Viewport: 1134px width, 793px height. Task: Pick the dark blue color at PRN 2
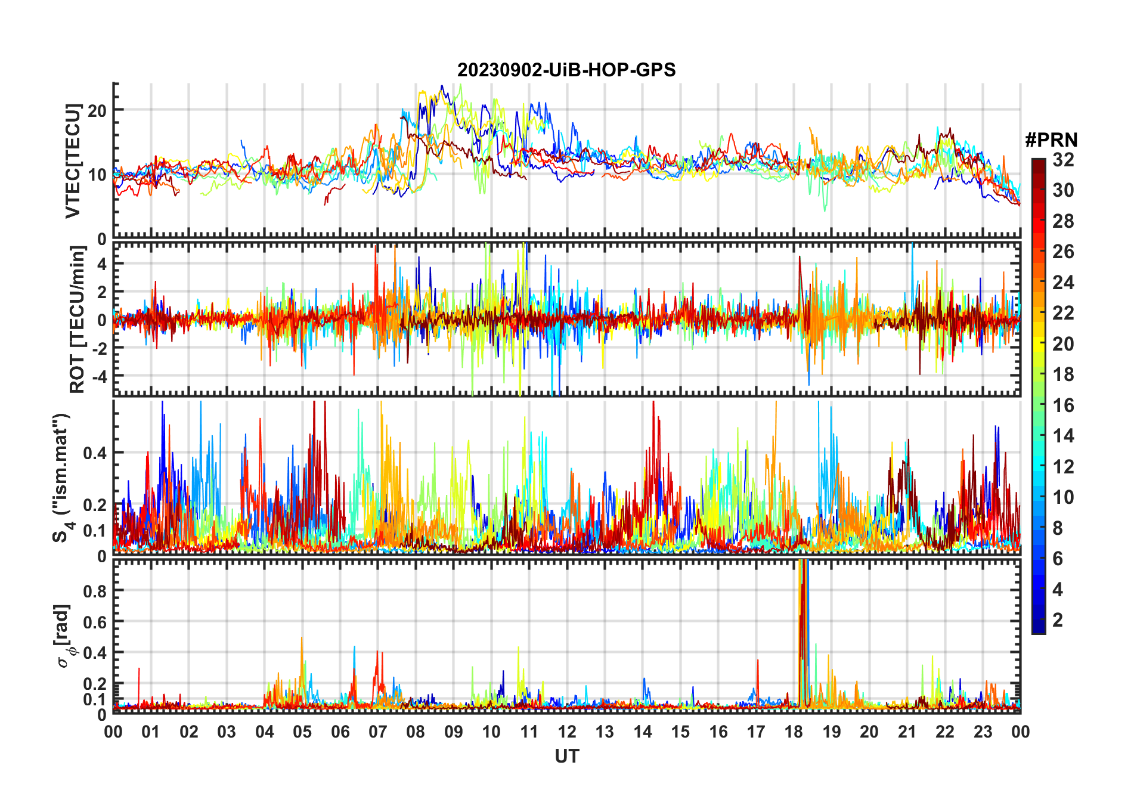(1039, 620)
